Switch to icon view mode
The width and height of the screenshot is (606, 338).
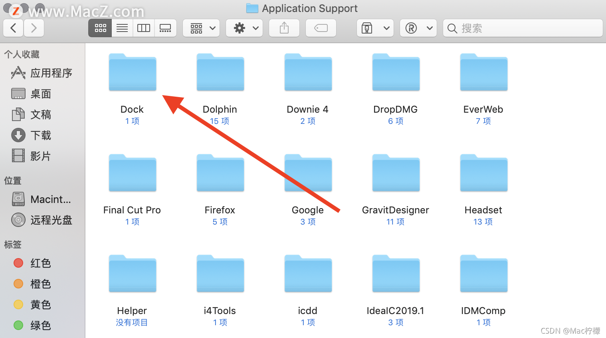(x=100, y=28)
